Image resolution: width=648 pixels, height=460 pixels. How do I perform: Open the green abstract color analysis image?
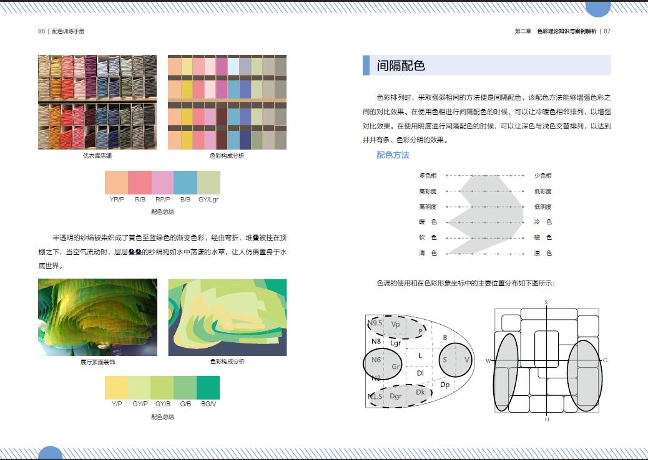(x=227, y=317)
